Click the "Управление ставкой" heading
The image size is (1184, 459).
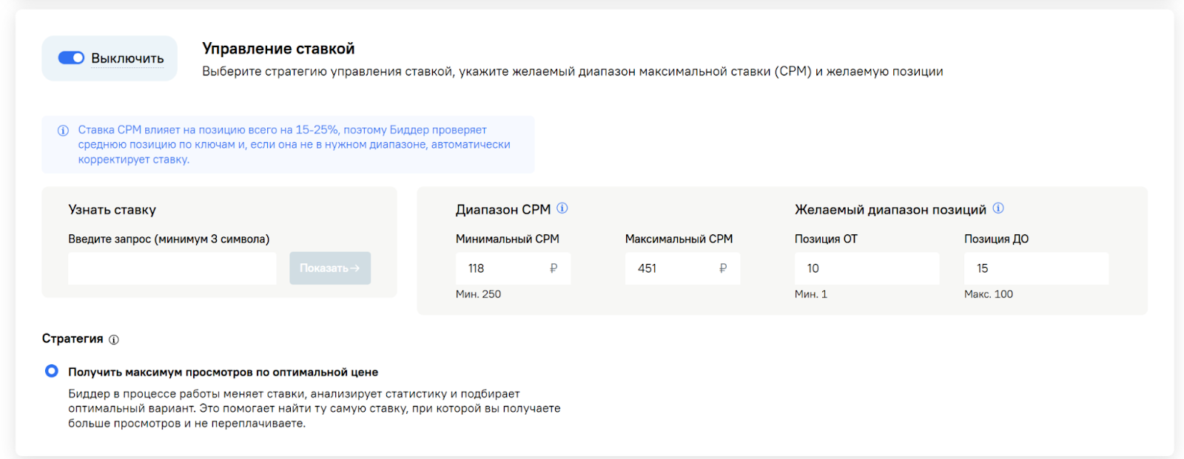(x=278, y=49)
